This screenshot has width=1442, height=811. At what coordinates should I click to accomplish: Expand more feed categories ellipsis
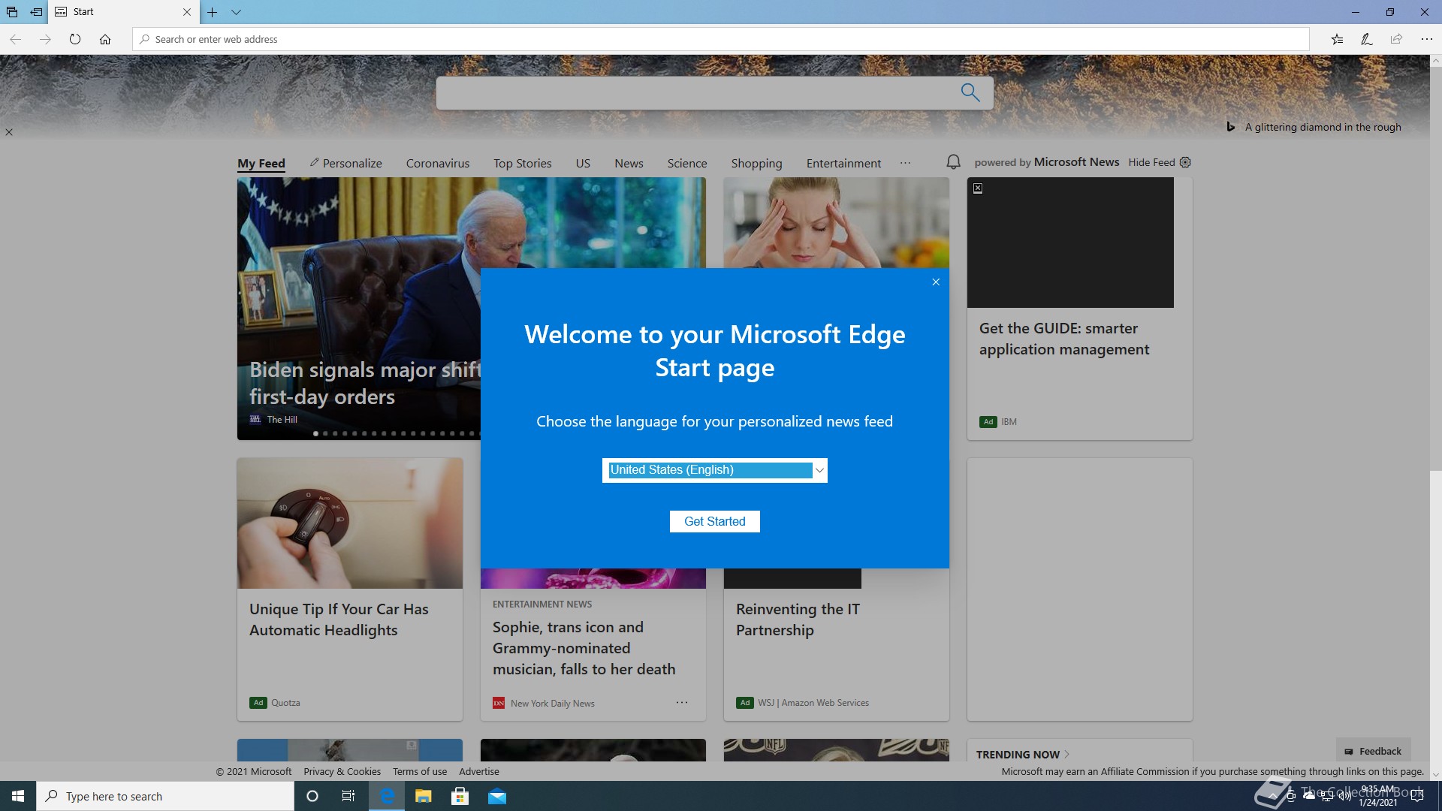(x=905, y=163)
